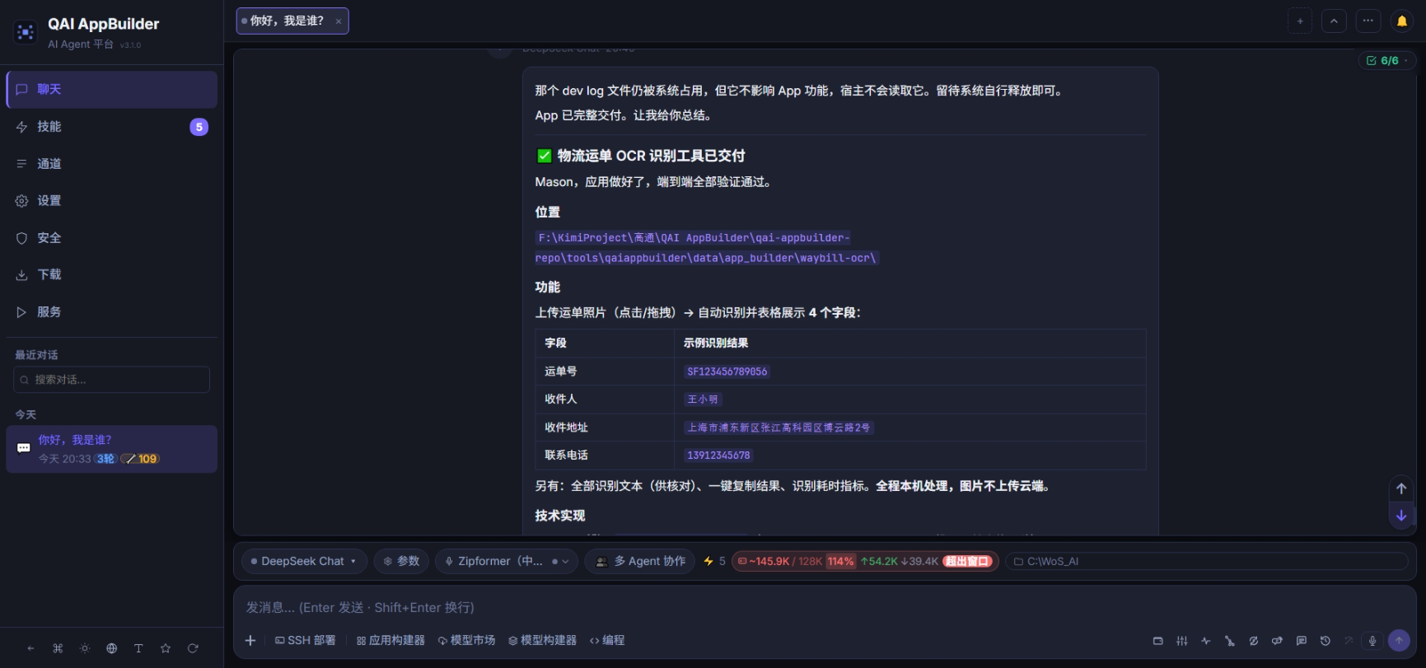Collapse the header with the chevron-up button
The width and height of the screenshot is (1426, 668).
click(1334, 21)
